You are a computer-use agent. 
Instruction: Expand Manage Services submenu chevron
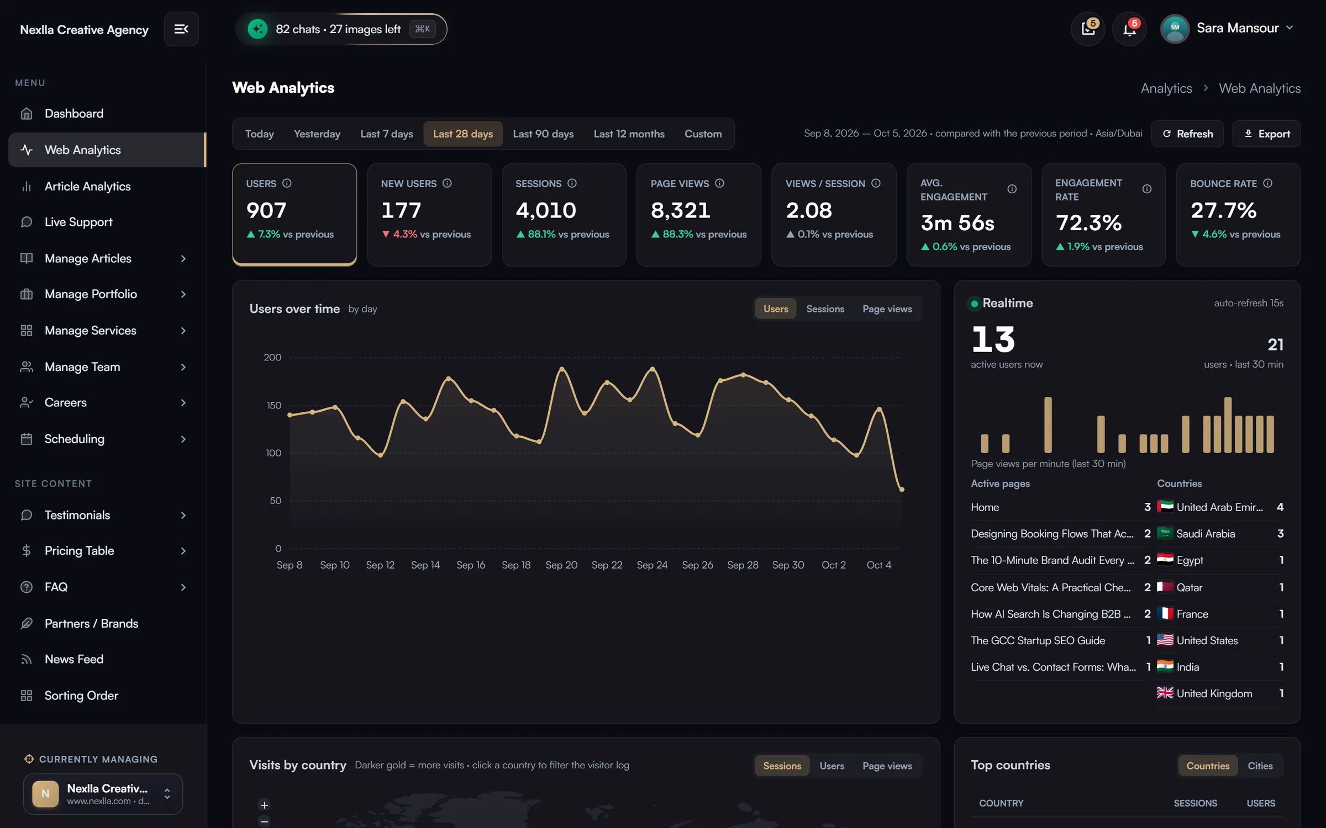[183, 331]
